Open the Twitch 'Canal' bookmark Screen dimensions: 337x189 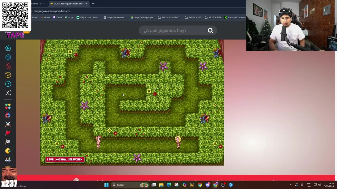[57, 18]
